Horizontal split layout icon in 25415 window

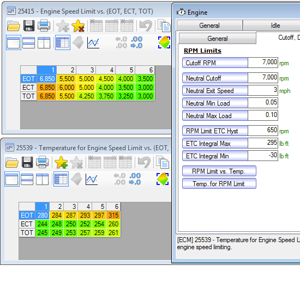tap(29, 42)
